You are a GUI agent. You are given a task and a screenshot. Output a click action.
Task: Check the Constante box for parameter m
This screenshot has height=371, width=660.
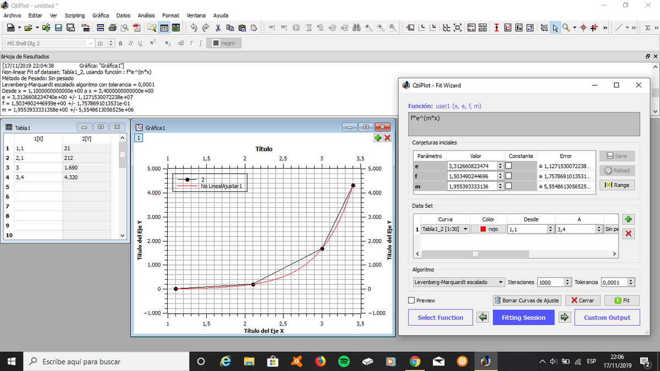[509, 186]
